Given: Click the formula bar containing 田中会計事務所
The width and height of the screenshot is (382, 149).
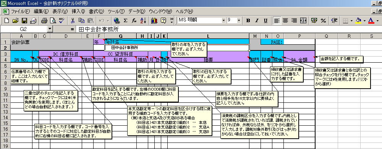Looking at the screenshot, I should pyautogui.click(x=229, y=29).
